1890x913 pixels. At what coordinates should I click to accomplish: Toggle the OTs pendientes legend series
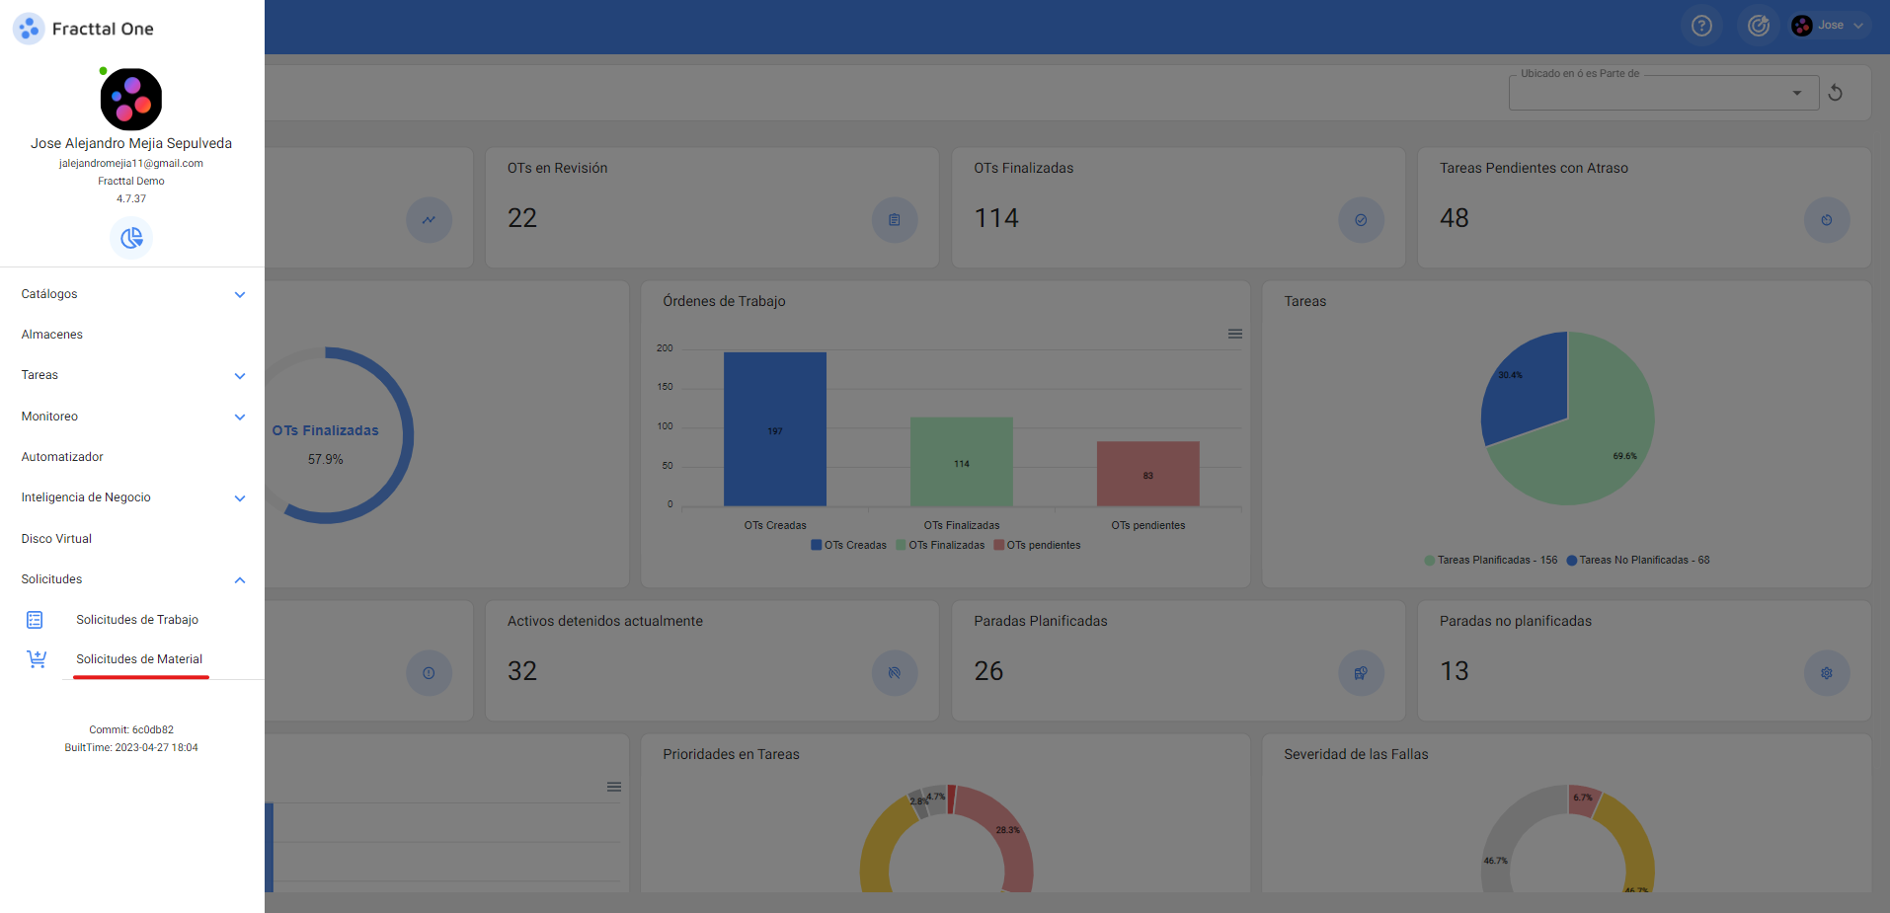1037,545
